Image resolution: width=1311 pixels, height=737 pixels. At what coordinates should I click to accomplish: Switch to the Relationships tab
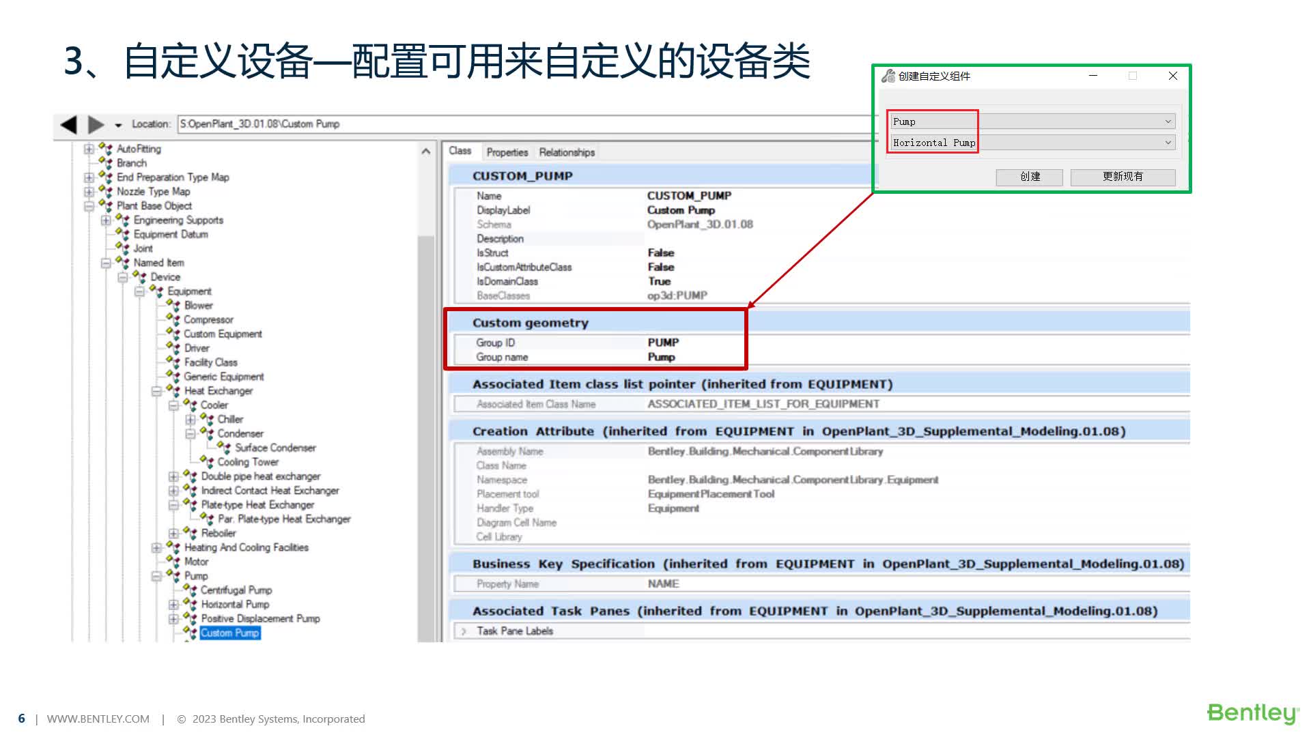pyautogui.click(x=567, y=152)
